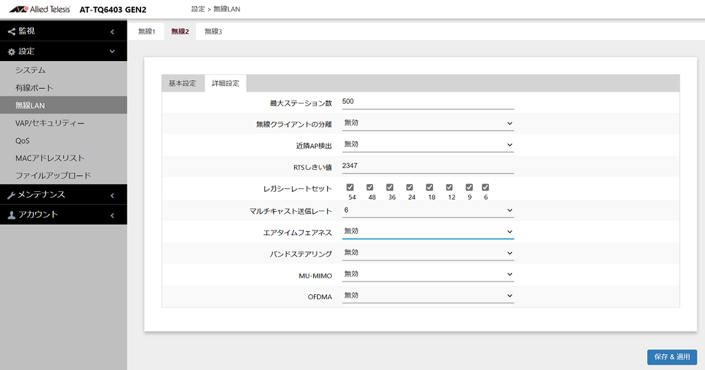Viewport: 705px width, 370px height.
Task: Click 最大ステーション数 input field
Action: (428, 102)
